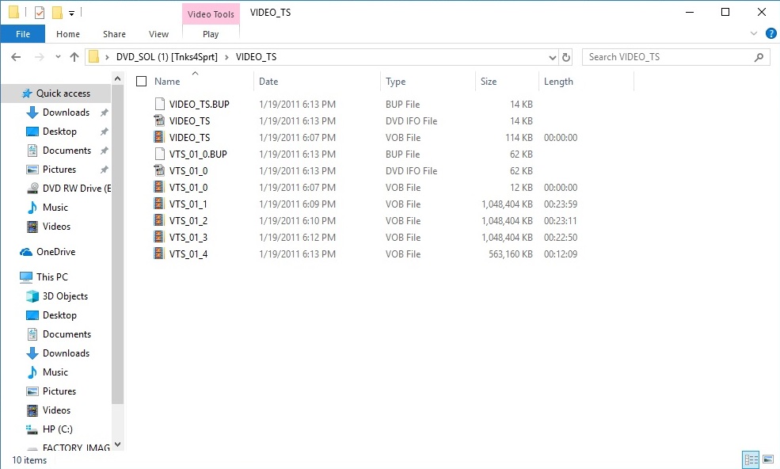Sort by the Date column header

coord(268,82)
